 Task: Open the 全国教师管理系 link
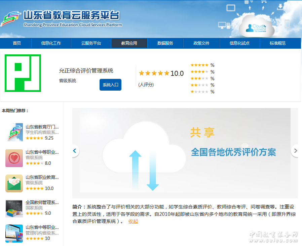[x=42, y=202]
